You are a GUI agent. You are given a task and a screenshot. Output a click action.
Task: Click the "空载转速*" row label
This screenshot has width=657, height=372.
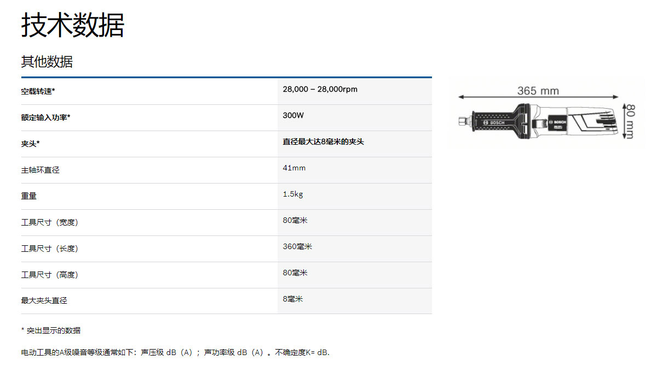[x=38, y=92]
